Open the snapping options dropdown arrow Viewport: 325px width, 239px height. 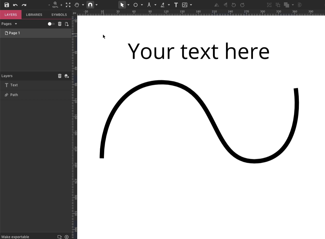pyautogui.click(x=96, y=5)
